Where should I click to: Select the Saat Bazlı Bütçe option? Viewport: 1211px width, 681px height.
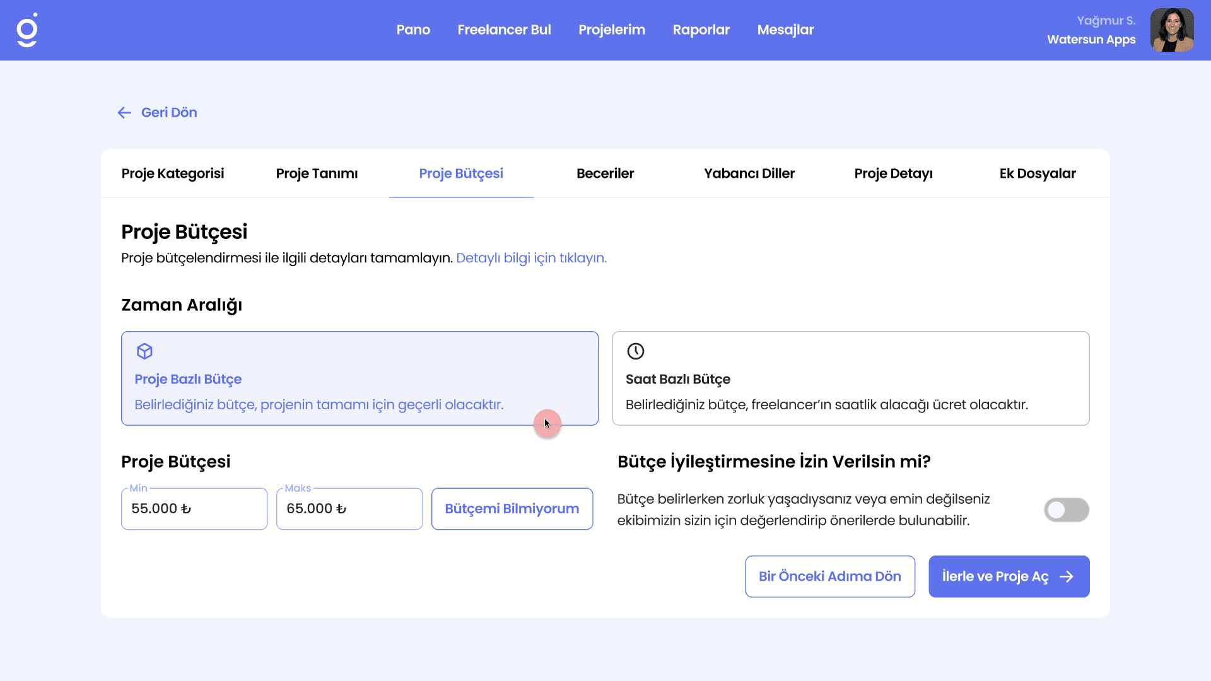point(850,378)
